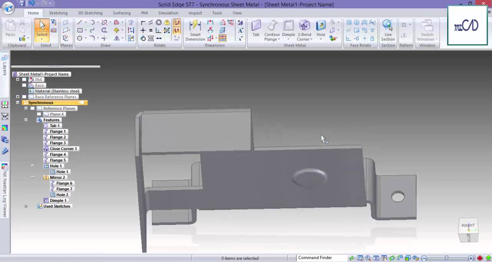The width and height of the screenshot is (492, 262).
Task: Click the Smart Dimension tool
Action: click(195, 31)
